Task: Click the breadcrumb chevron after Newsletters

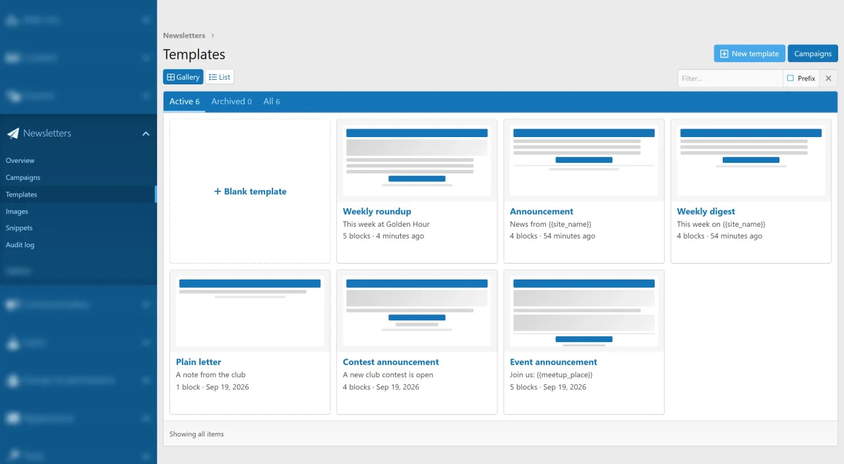Action: point(212,36)
